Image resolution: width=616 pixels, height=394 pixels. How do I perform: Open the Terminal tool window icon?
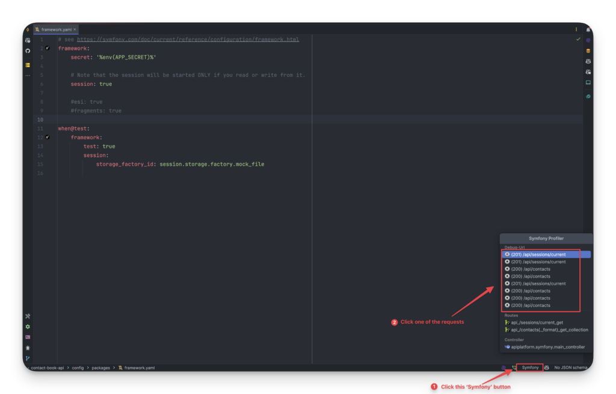(28, 337)
